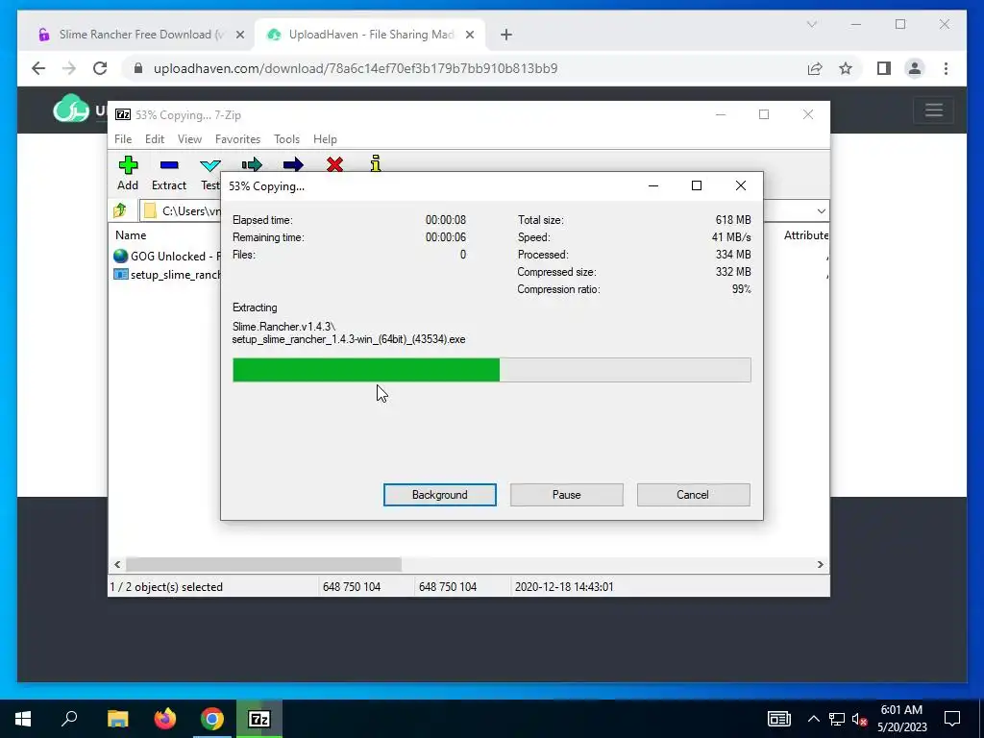
Task: Open a new Chrome tab
Action: (x=506, y=35)
